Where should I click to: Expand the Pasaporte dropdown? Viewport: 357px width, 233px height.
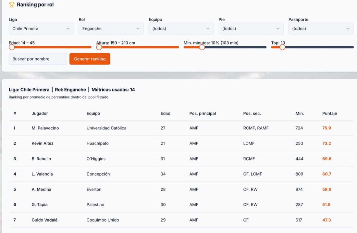pos(321,29)
